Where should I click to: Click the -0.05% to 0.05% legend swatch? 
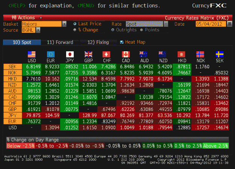pos(123,146)
